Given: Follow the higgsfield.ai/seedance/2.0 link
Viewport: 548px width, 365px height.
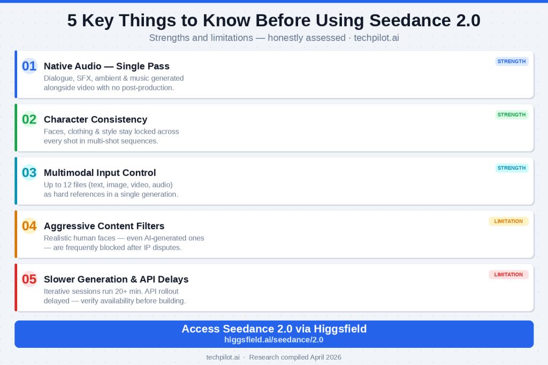Looking at the screenshot, I should tap(274, 339).
